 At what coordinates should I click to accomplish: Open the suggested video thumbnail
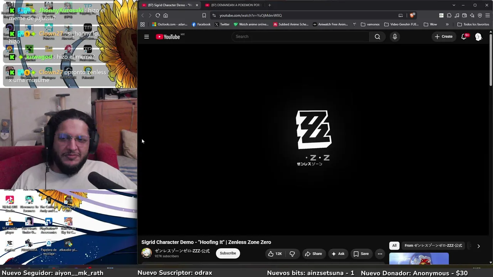[x=419, y=259]
